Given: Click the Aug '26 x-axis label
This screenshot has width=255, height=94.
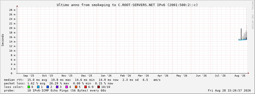Looking at the screenshot, I should pos(240,76).
